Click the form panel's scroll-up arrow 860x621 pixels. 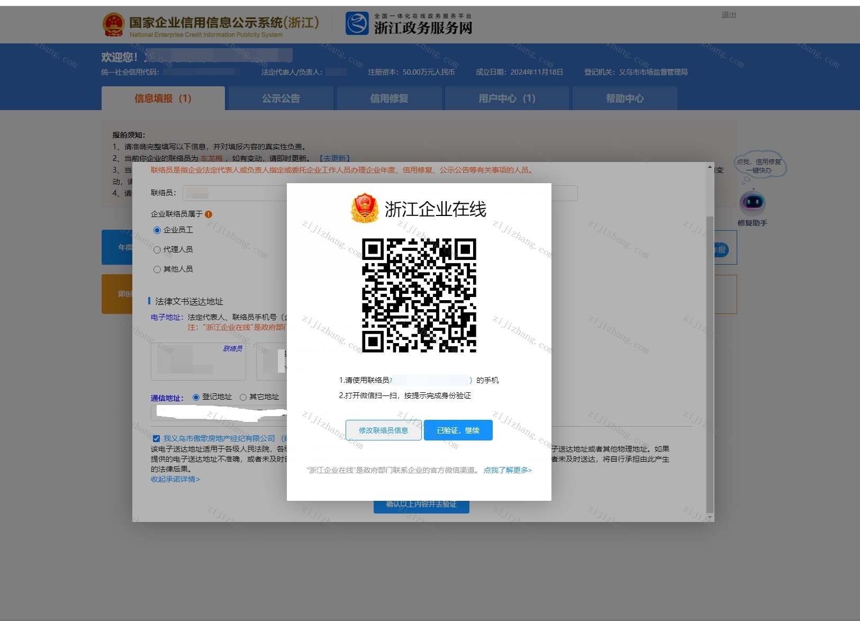tap(710, 167)
